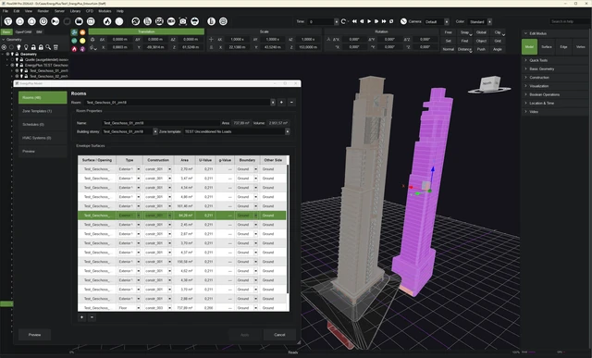Click the envelope surfaces table vertical scrollbar
Screen dimensions: 592x358
pos(288,228)
